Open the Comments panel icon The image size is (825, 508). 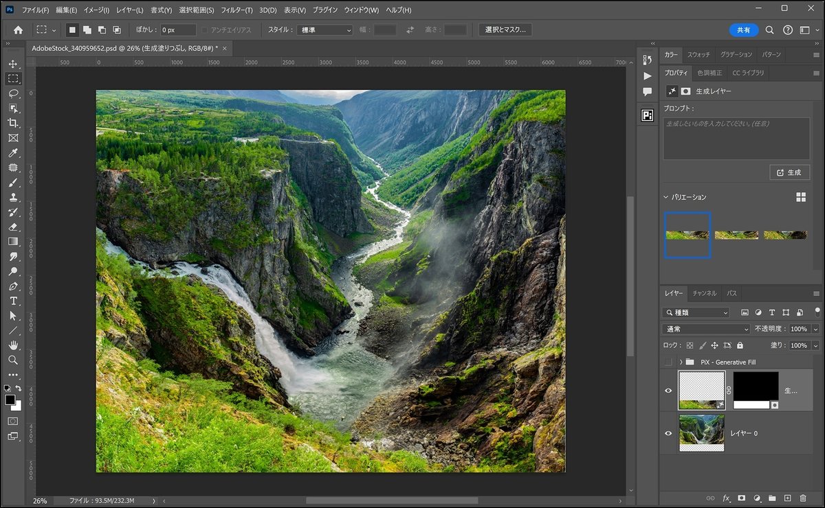click(x=647, y=92)
